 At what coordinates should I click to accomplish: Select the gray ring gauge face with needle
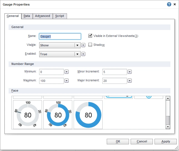(28, 115)
